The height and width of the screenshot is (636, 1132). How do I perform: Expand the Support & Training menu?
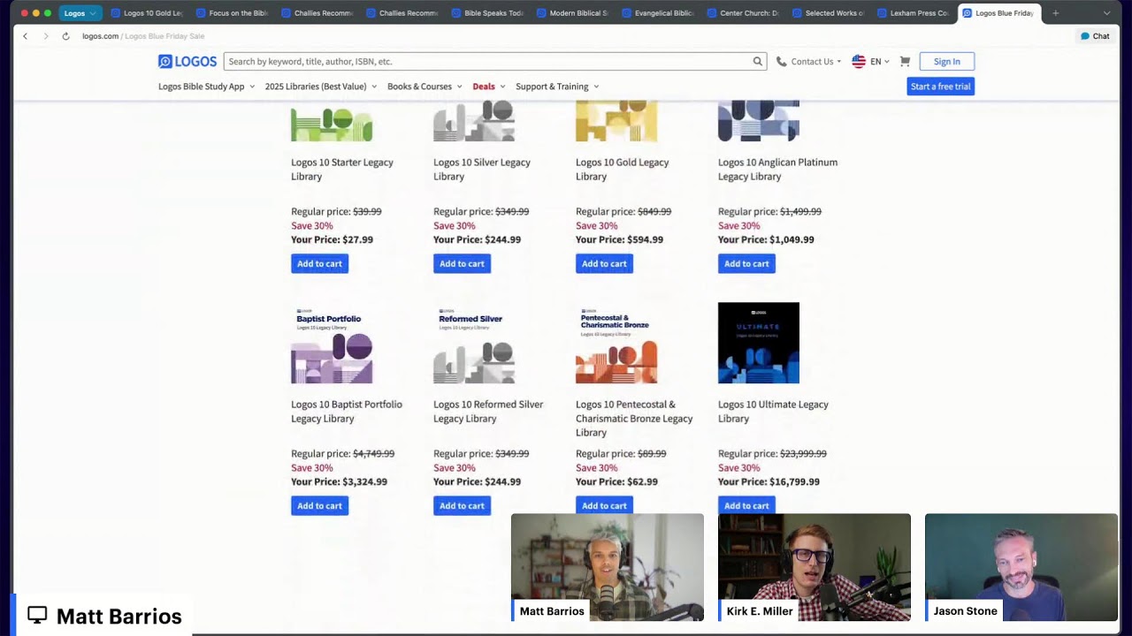[557, 87]
